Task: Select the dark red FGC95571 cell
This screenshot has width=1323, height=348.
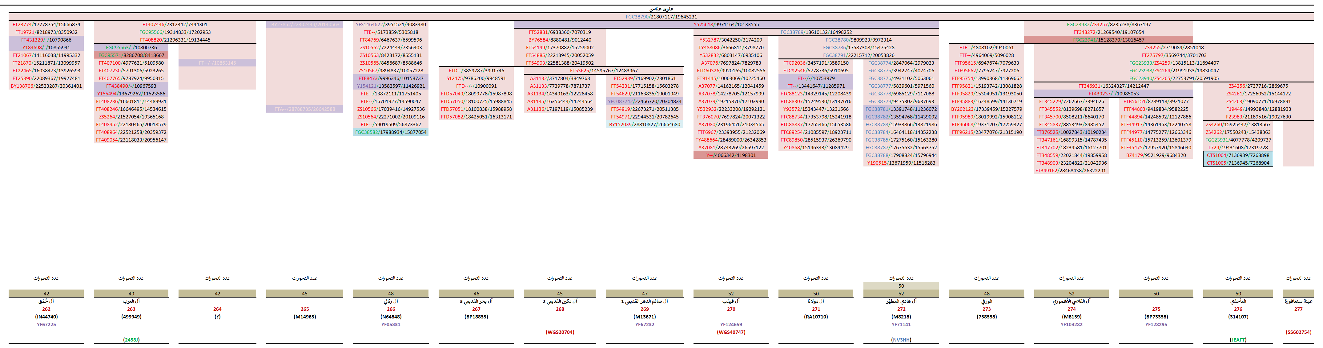Action: pos(131,55)
